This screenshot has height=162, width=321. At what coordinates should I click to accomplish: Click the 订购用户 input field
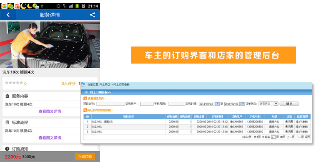click(x=147, y=104)
